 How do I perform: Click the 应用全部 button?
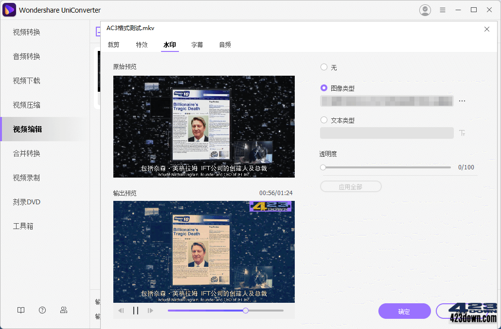pyautogui.click(x=351, y=186)
